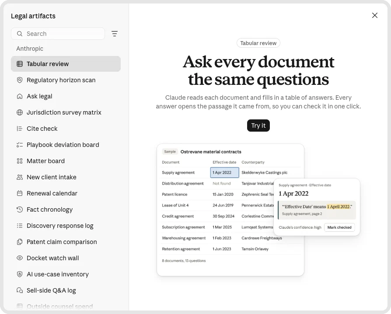Select Jurisdiction survey matrix from the list
This screenshot has width=391, height=314.
[x=66, y=112]
